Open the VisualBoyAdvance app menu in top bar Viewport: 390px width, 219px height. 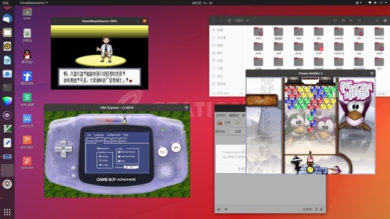coord(34,2)
